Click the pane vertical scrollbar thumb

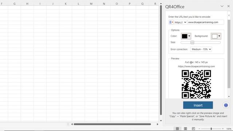229,54
